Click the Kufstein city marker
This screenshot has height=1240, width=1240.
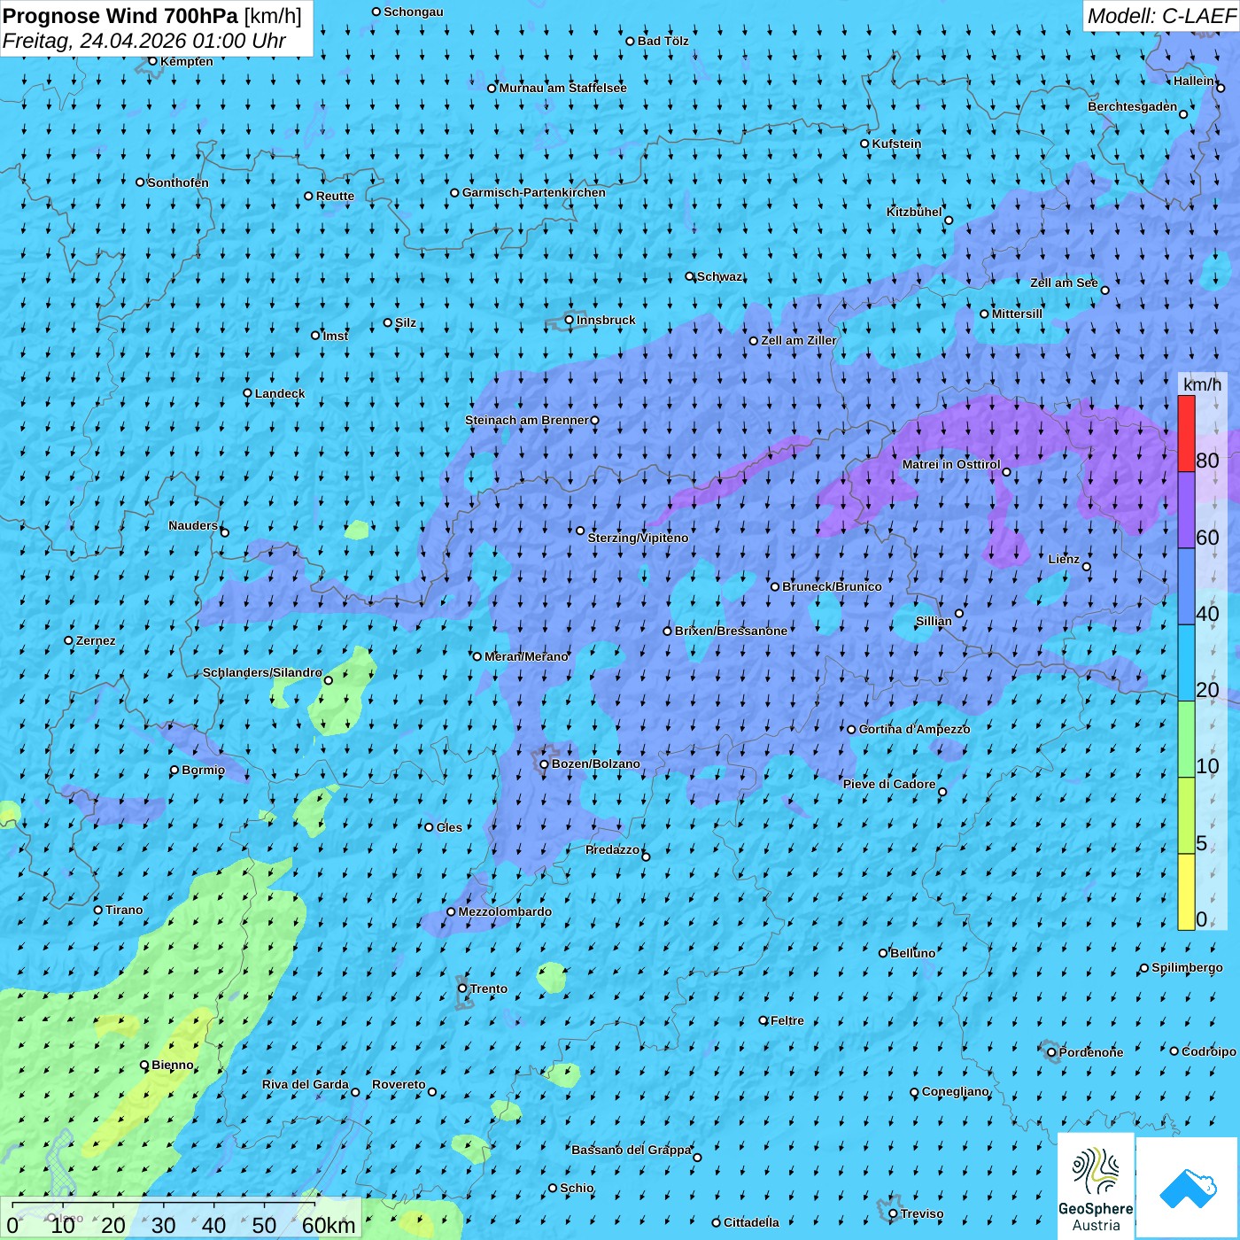(x=865, y=143)
